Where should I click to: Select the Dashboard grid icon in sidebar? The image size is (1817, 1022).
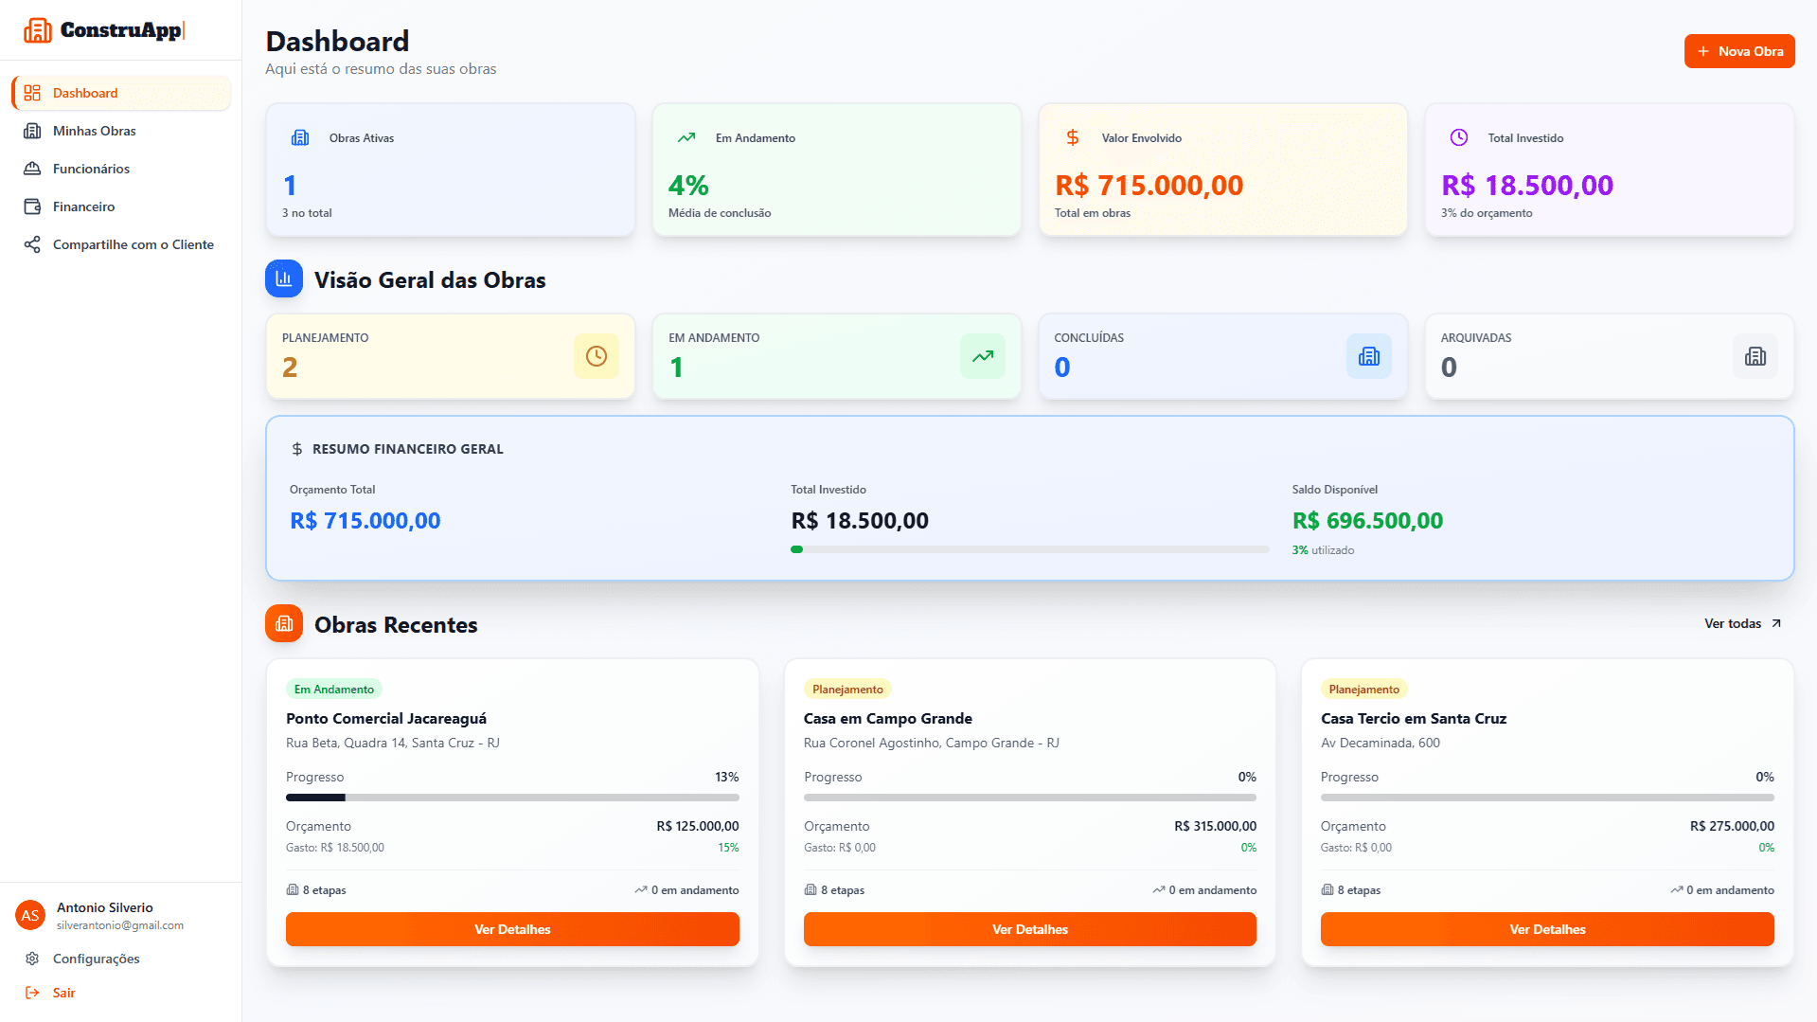click(x=32, y=92)
